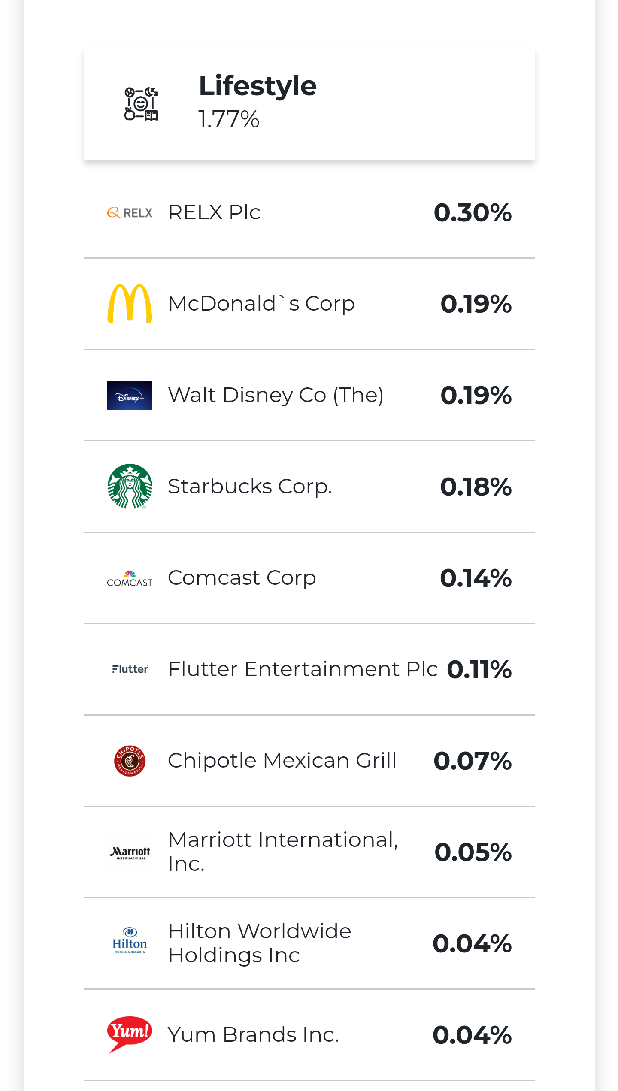Image resolution: width=618 pixels, height=1091 pixels.
Task: Tap the red Yum! logo
Action: (130, 1034)
